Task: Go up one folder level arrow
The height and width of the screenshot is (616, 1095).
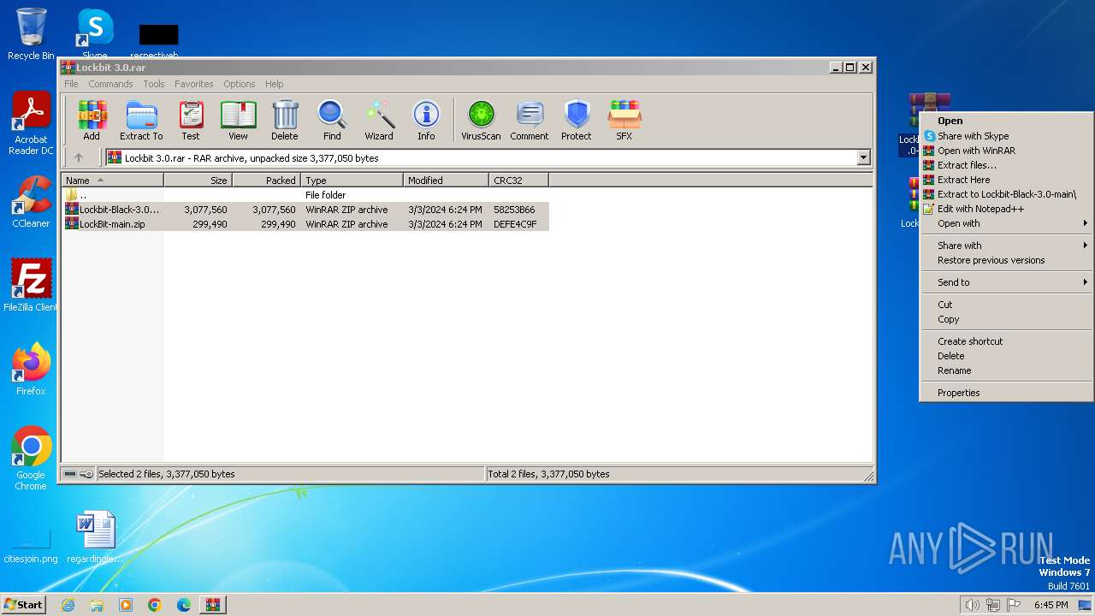Action: (79, 157)
